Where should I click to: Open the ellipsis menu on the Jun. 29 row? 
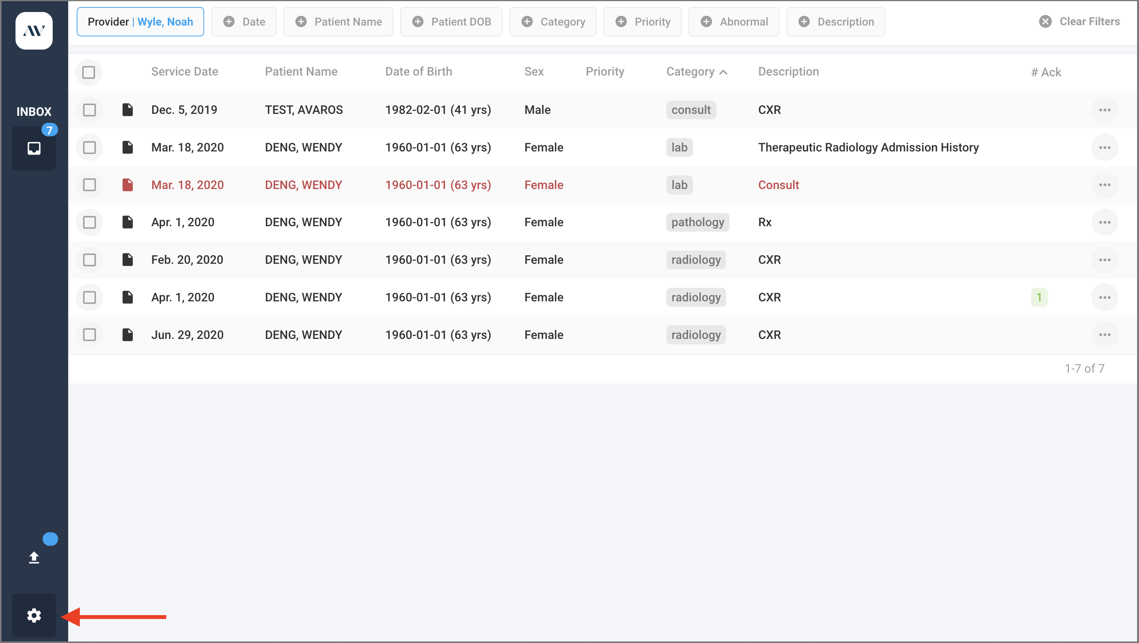click(1105, 335)
